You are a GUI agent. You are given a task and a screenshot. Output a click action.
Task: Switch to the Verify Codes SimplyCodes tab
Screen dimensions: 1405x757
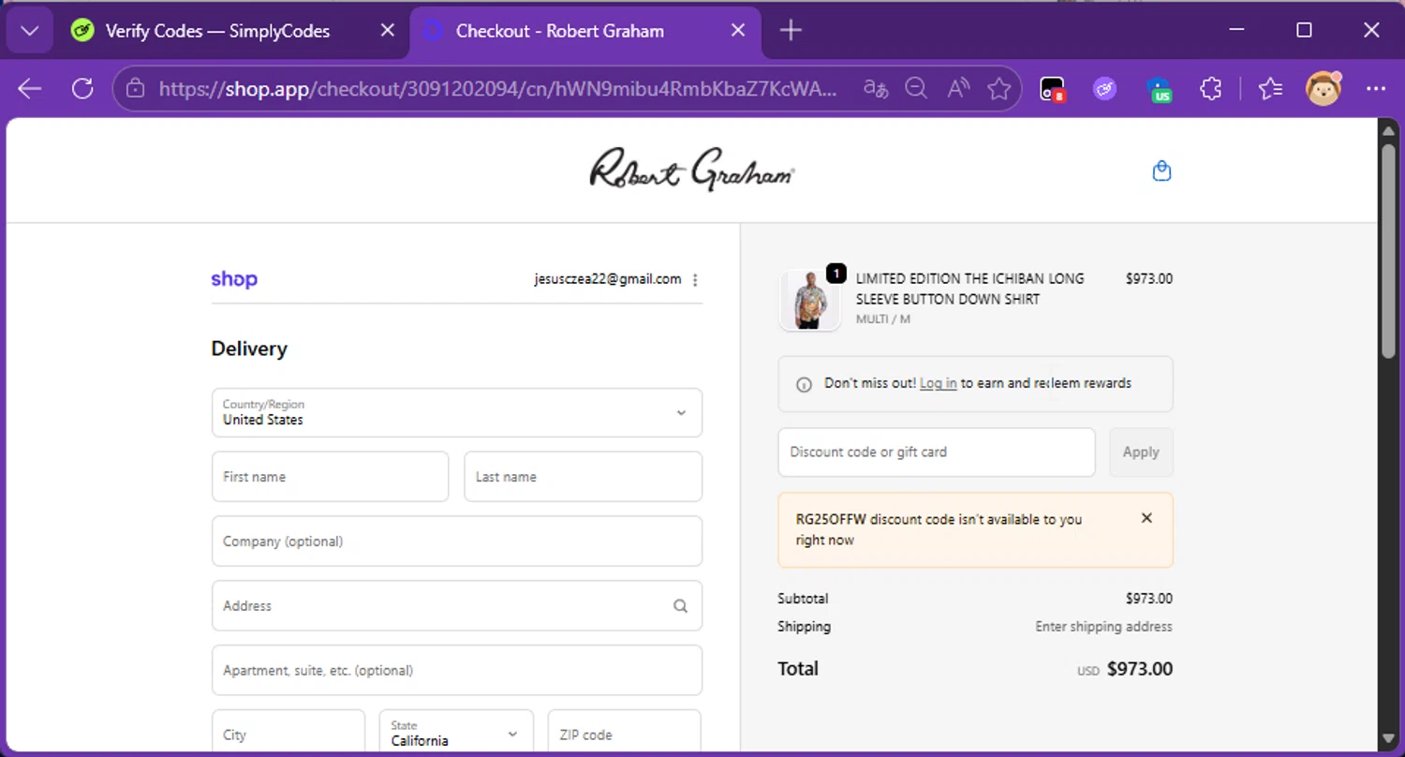217,31
